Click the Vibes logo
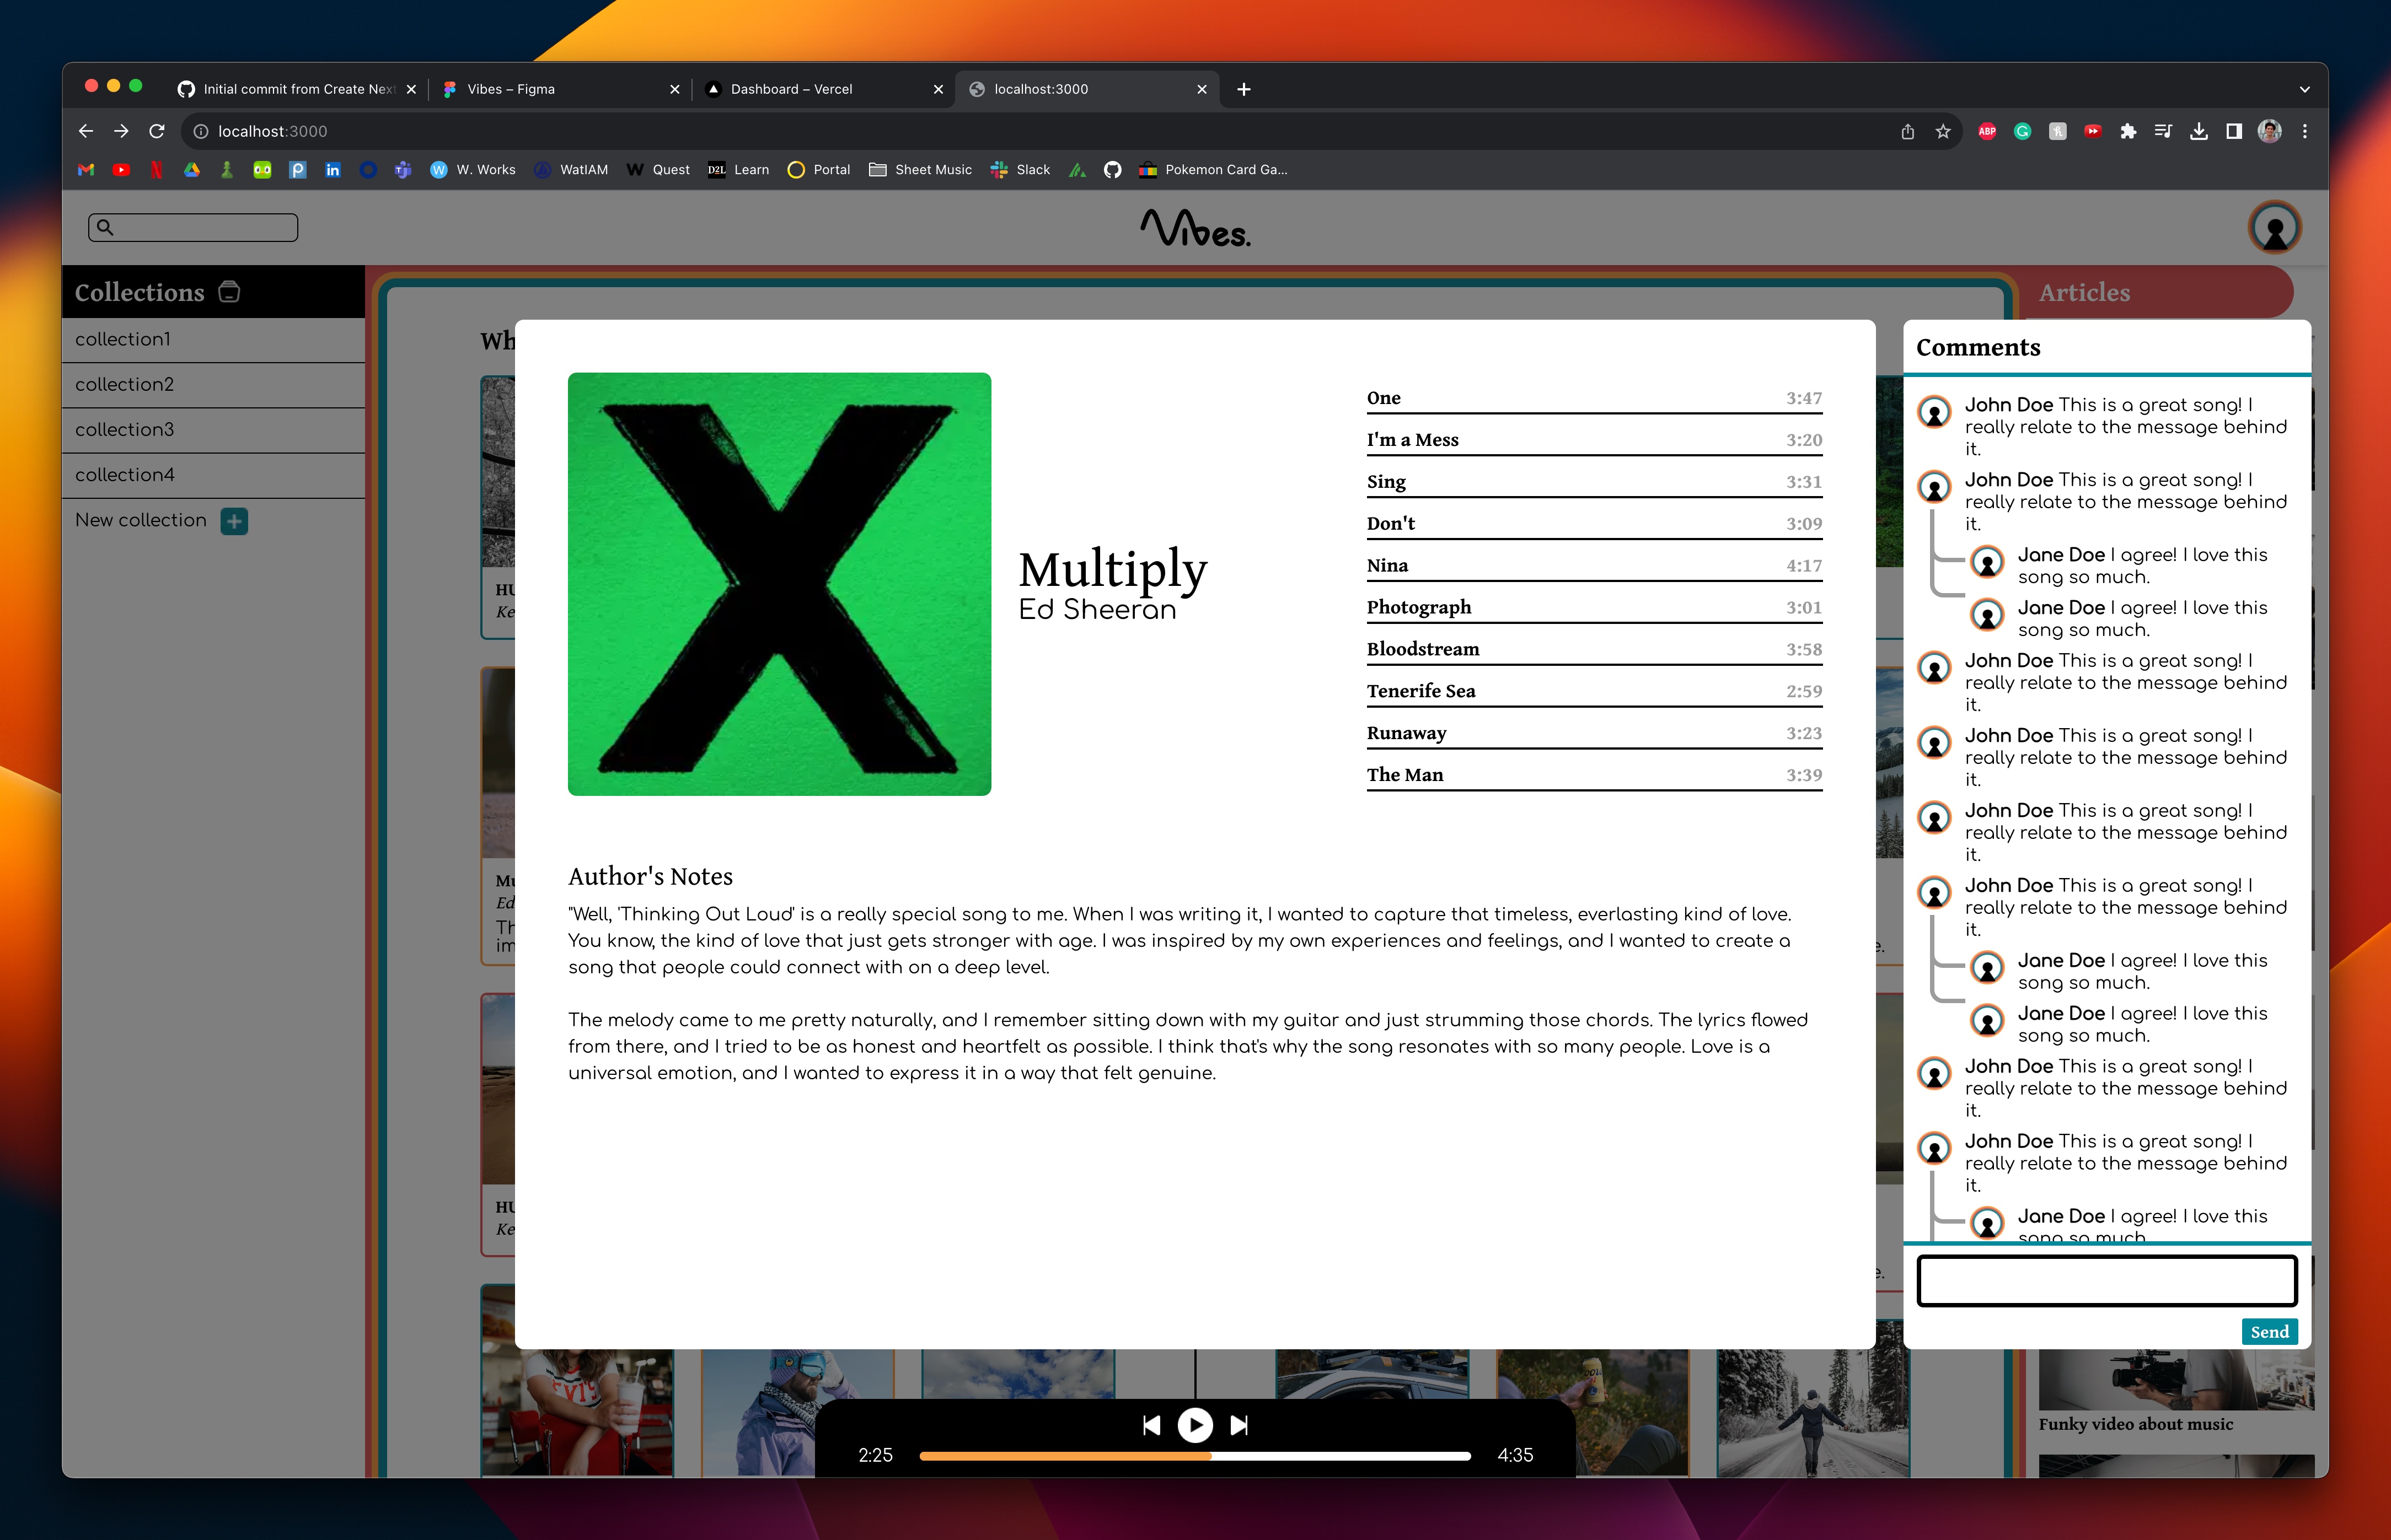The image size is (2391, 1540). pyautogui.click(x=1194, y=228)
